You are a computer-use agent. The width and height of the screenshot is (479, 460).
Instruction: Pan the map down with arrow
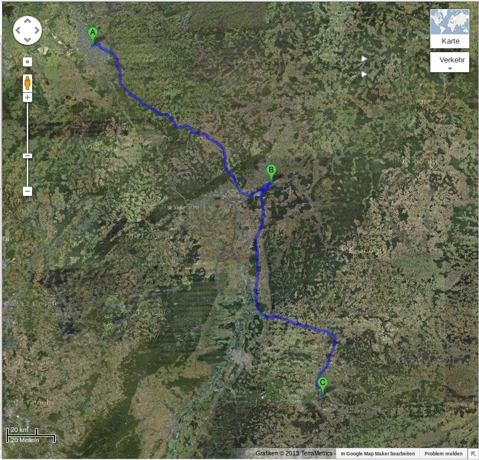click(27, 40)
